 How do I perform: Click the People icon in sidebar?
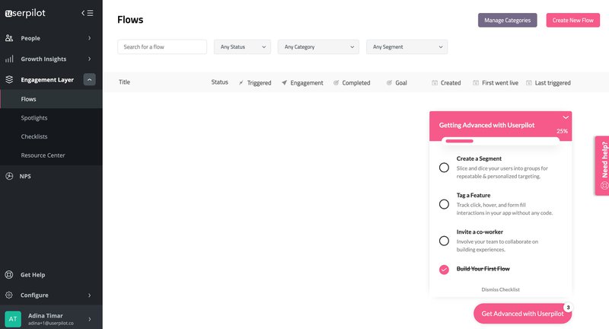coord(9,38)
